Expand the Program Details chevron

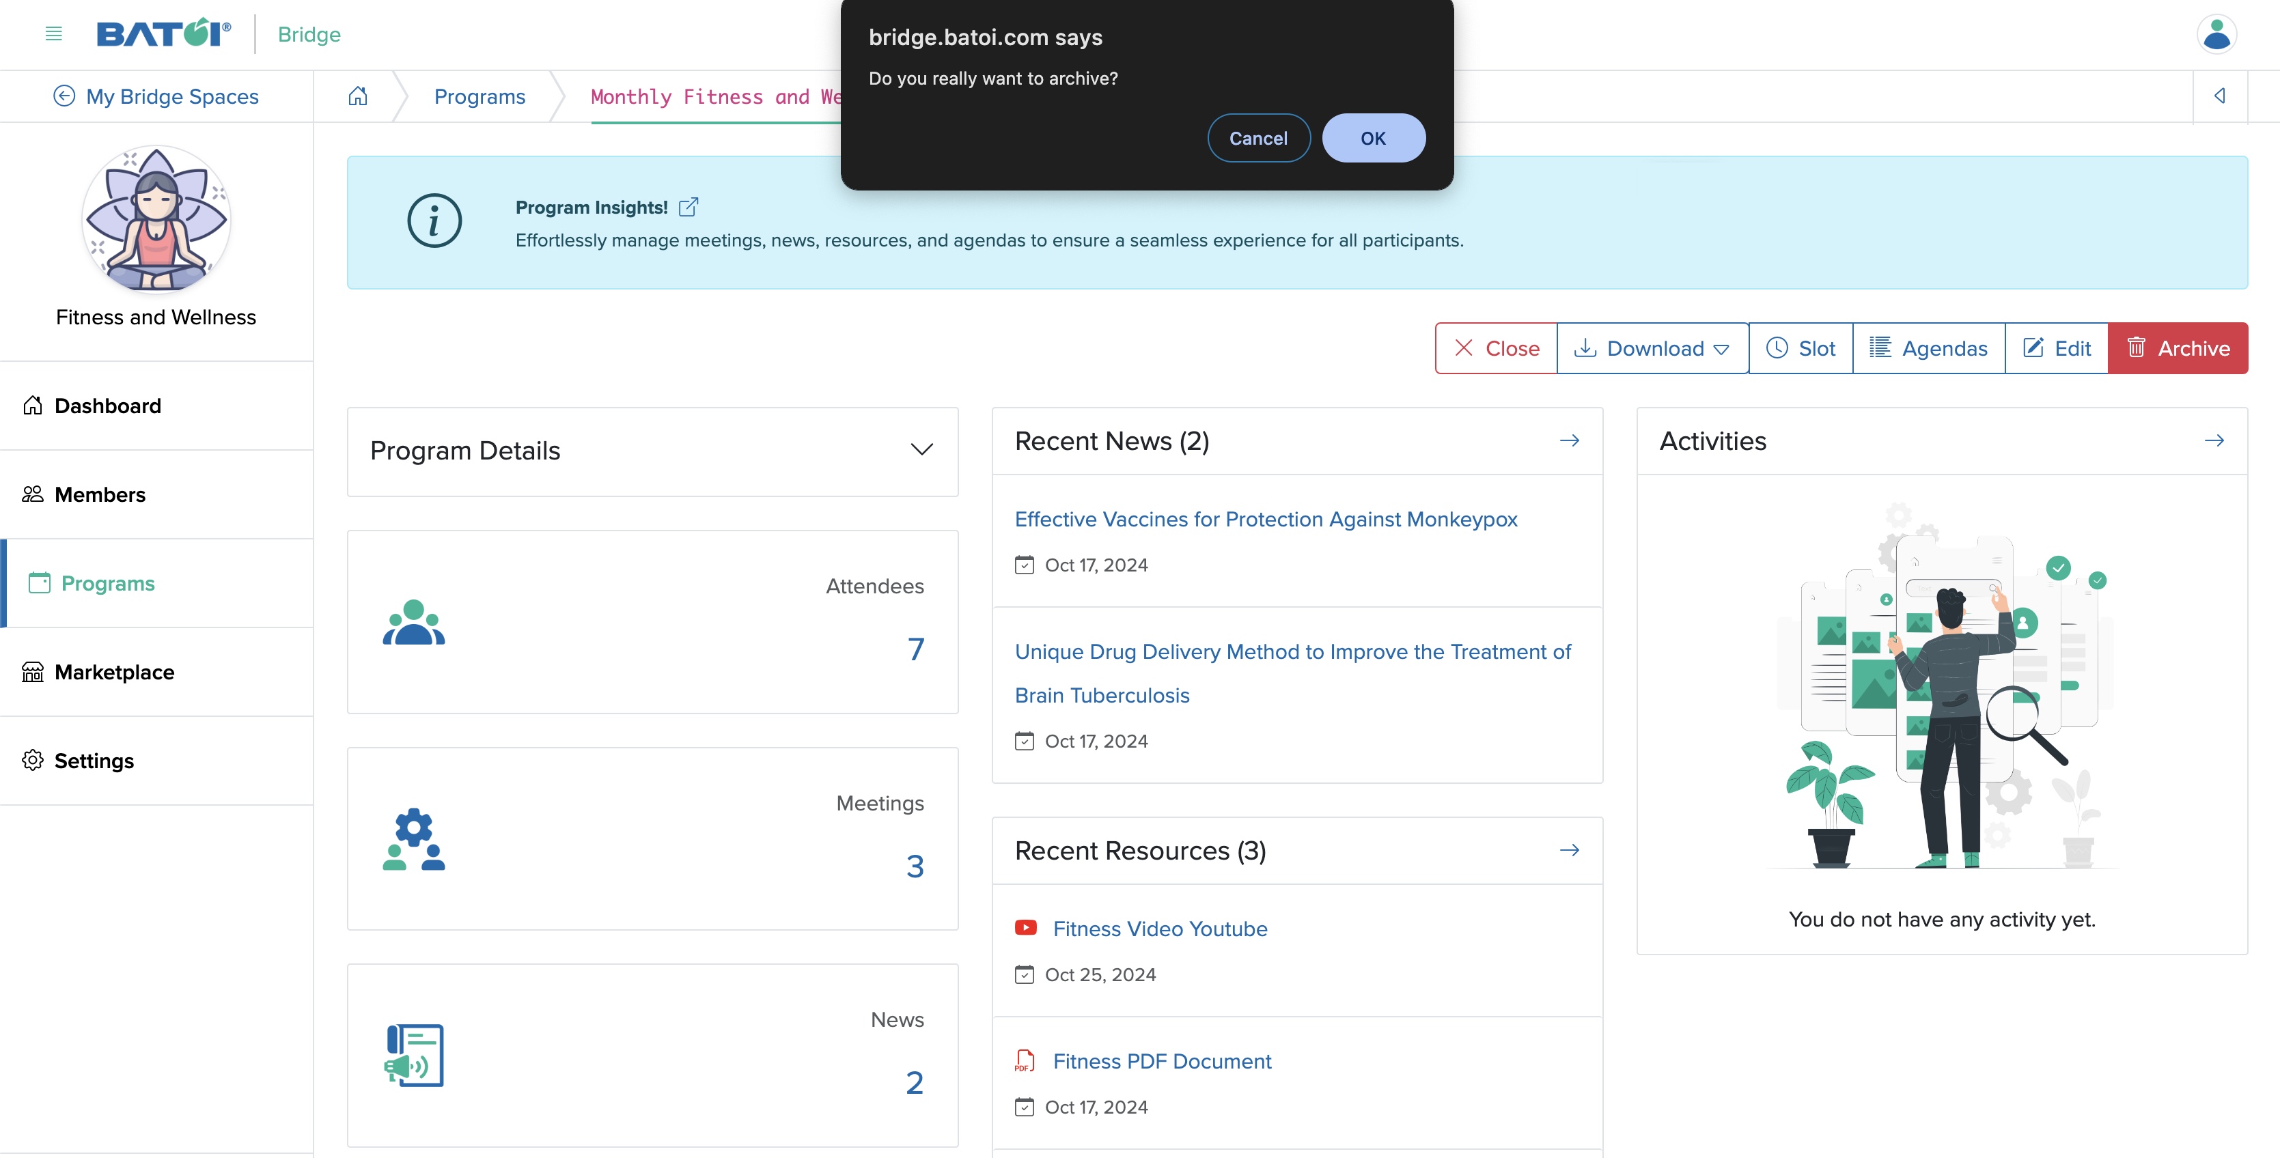921,449
